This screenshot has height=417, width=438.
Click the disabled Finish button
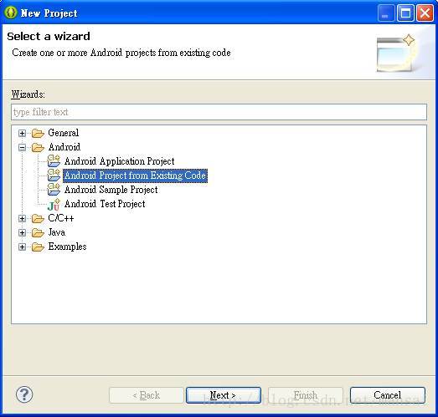tap(306, 395)
